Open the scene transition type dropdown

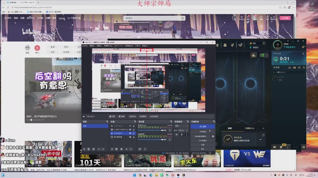(x=182, y=126)
